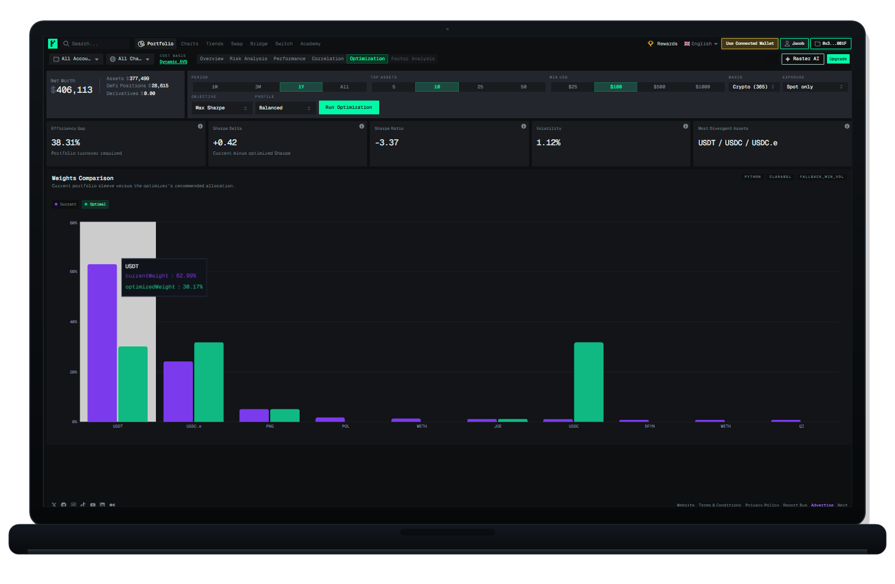Click the Dynamic AVG cost basis link
This screenshot has width=895, height=584.
pos(174,62)
